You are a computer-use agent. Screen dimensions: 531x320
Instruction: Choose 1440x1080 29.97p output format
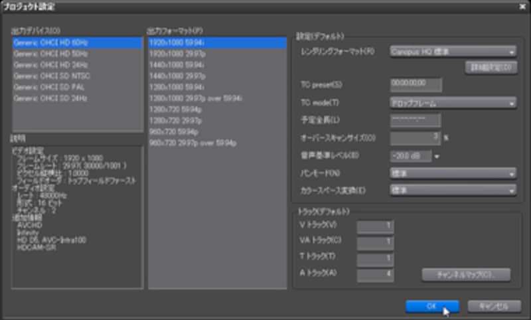tap(218, 76)
